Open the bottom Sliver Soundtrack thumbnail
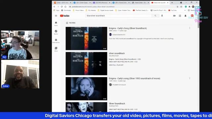This screenshot has height=119, width=212. pyautogui.click(x=86, y=107)
